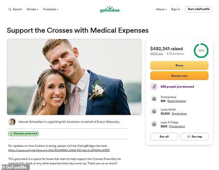
Task: Click the trending donations chart icon
Action: click(154, 87)
